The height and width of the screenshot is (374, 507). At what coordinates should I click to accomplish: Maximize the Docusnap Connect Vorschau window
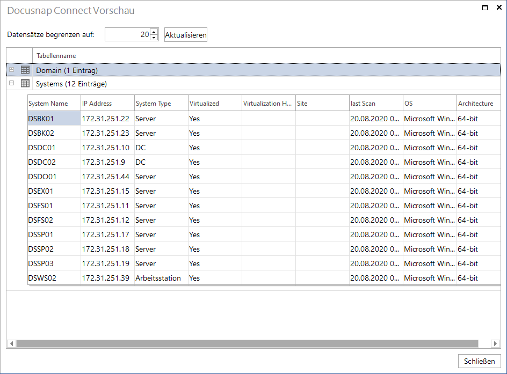(485, 8)
